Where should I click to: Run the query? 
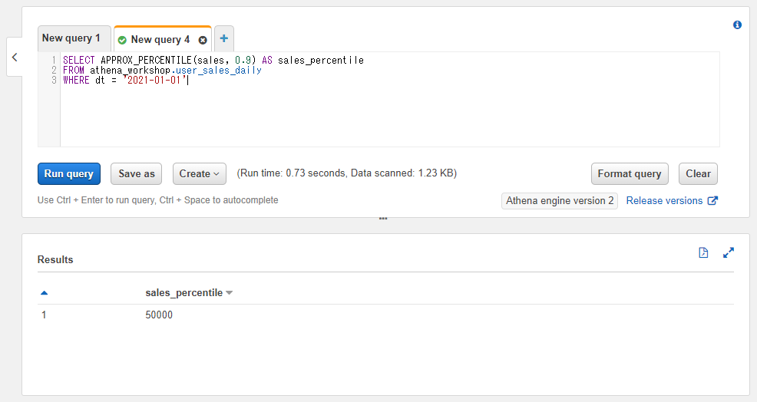point(69,173)
